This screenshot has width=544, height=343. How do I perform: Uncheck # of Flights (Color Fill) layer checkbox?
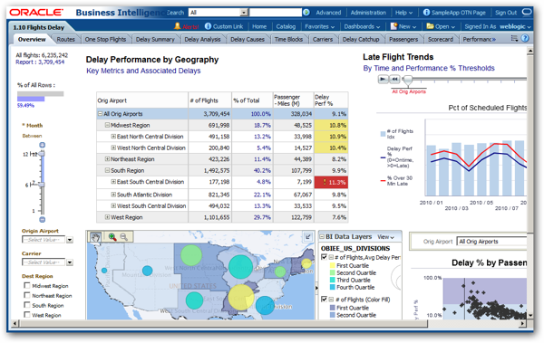click(324, 299)
